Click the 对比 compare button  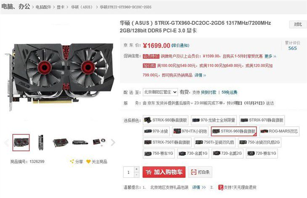click(298, 24)
